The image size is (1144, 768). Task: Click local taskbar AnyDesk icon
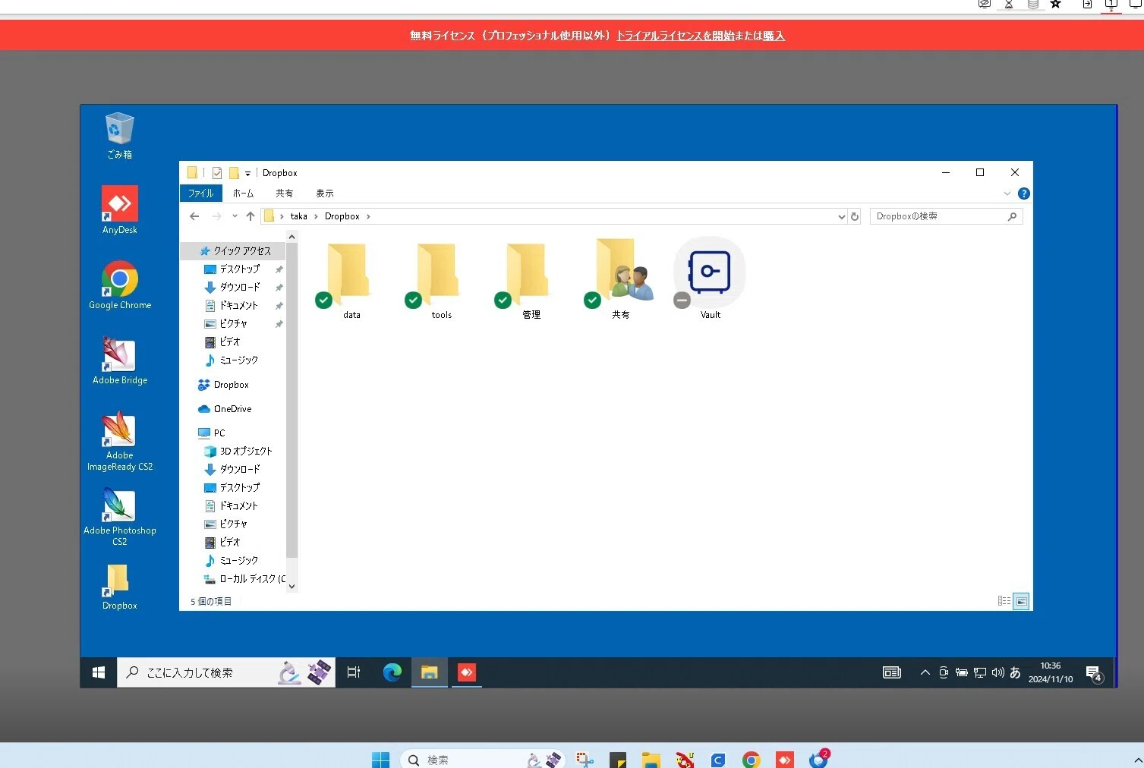tap(785, 760)
